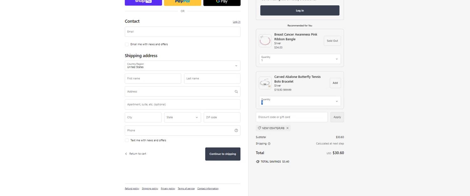Click the City input field

click(x=143, y=117)
